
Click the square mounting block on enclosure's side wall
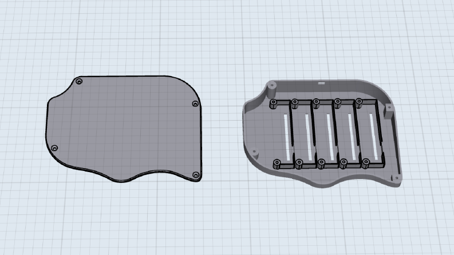[x=389, y=111]
